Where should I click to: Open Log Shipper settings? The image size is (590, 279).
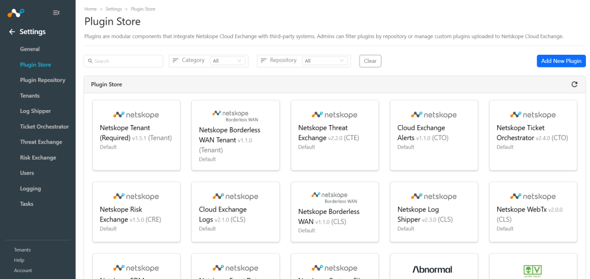tap(35, 111)
